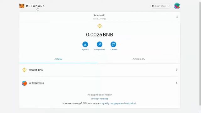This screenshot has height=113, width=201.
Task: Click the MetaMask fox logo
Action: click(x=22, y=6)
